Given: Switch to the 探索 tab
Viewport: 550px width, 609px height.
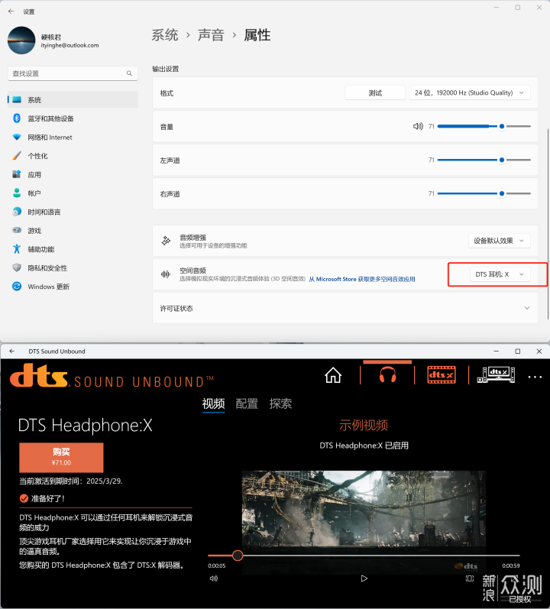Looking at the screenshot, I should [x=280, y=403].
